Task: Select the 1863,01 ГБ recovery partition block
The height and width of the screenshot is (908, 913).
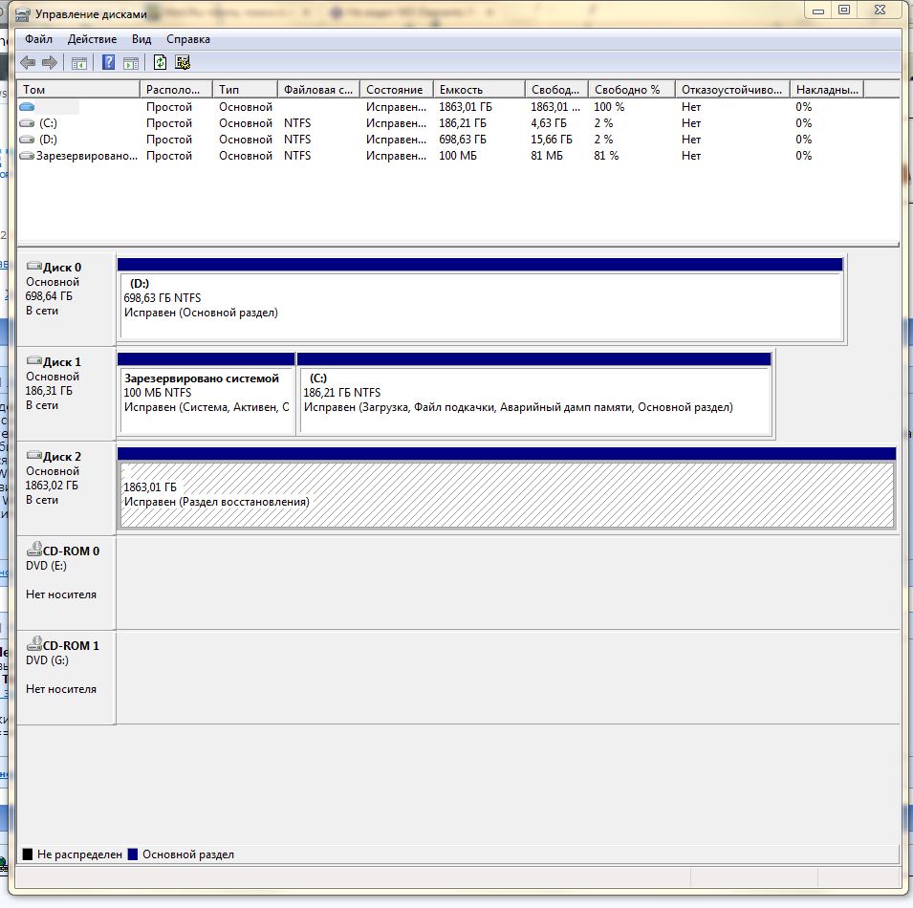Action: coord(506,494)
